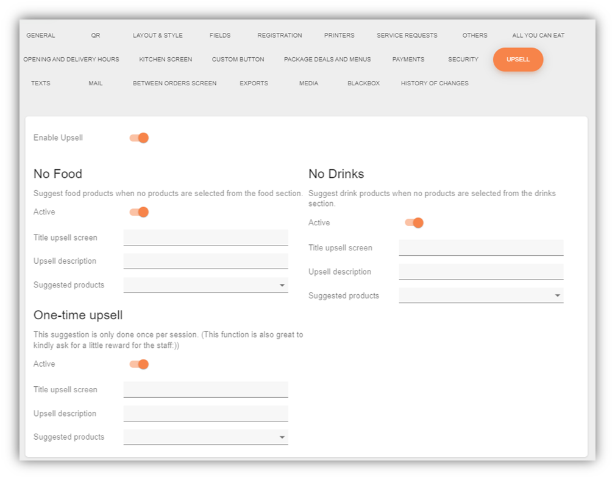Click Upsell description field in No Drinks
615x480 pixels.
tap(481, 272)
